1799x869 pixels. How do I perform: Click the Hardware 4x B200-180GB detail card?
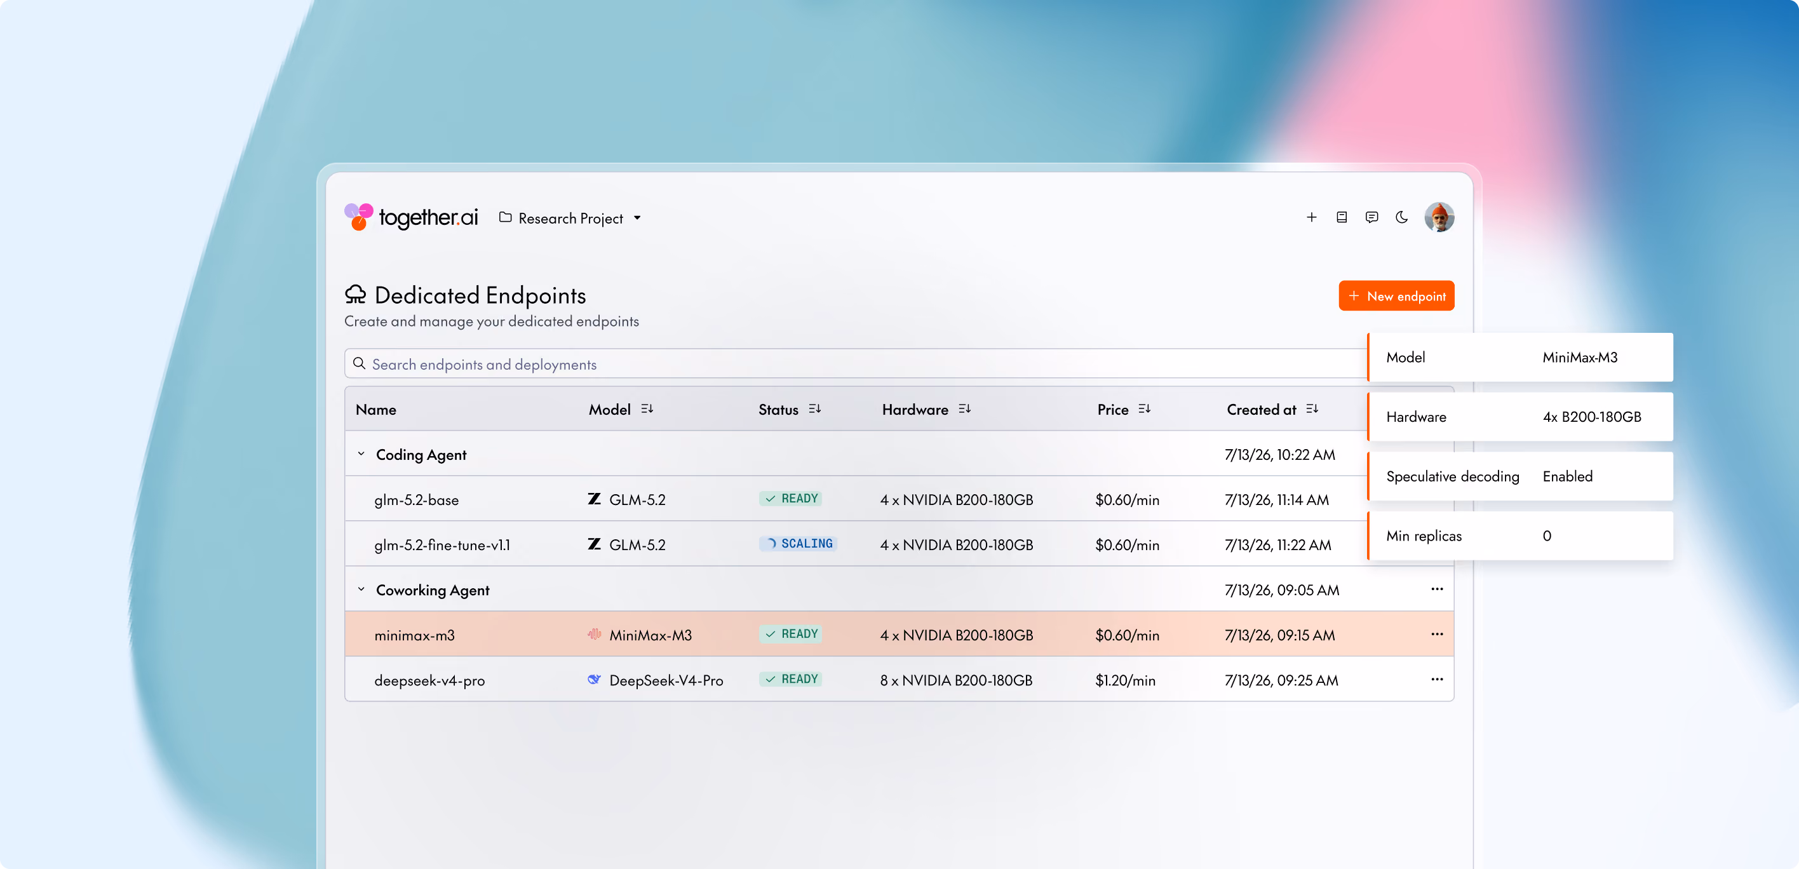point(1519,416)
